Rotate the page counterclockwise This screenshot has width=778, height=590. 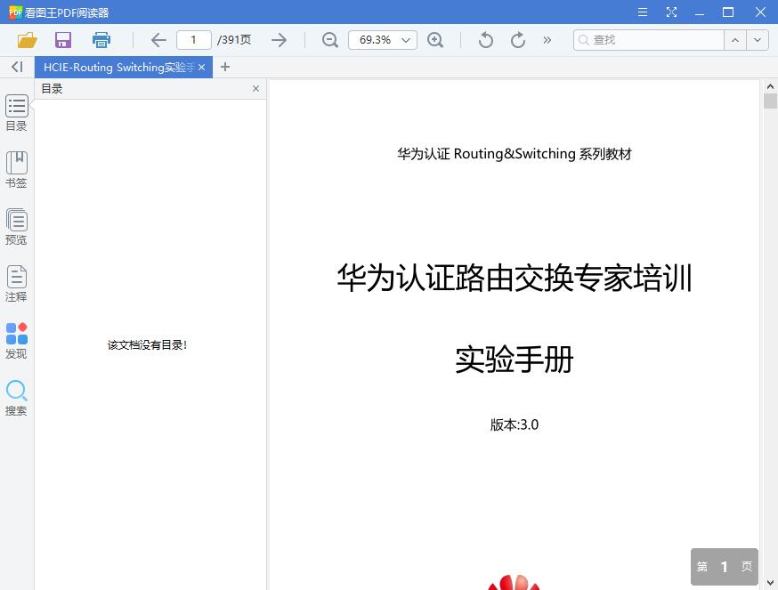[x=485, y=40]
